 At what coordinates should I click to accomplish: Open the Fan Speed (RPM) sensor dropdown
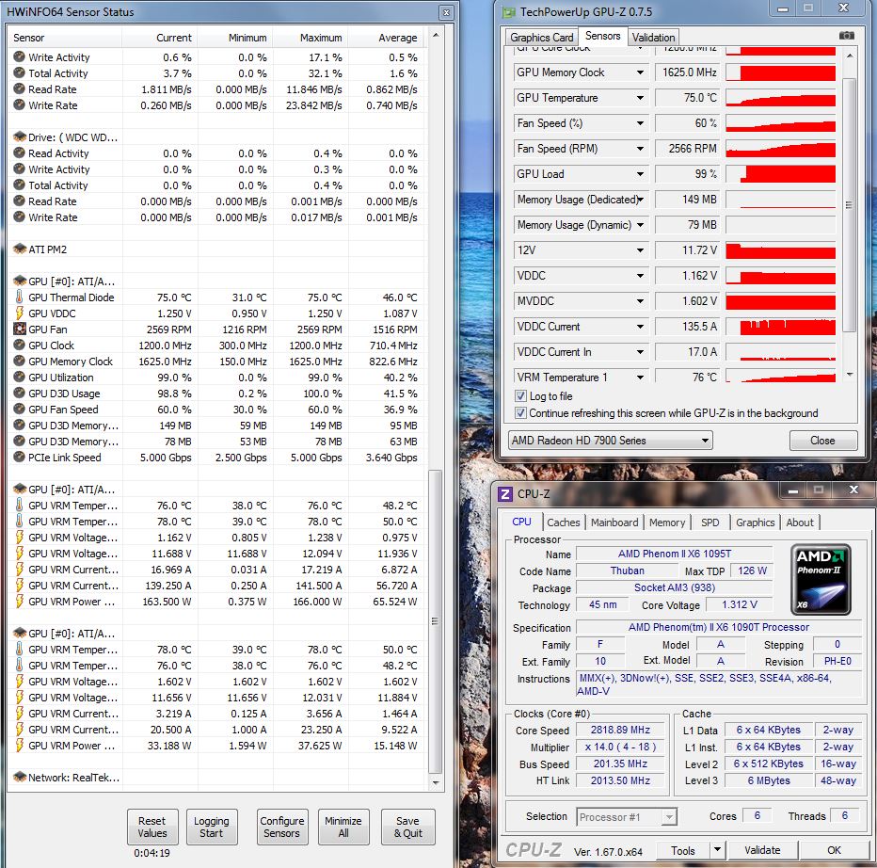640,149
